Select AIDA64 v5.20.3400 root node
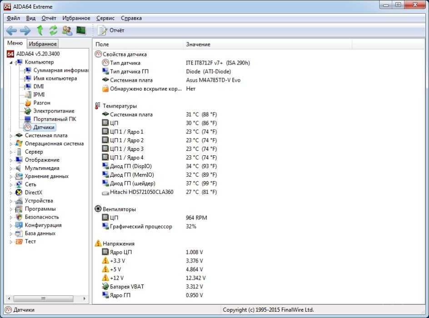Image resolution: width=429 pixels, height=318 pixels. tap(38, 54)
